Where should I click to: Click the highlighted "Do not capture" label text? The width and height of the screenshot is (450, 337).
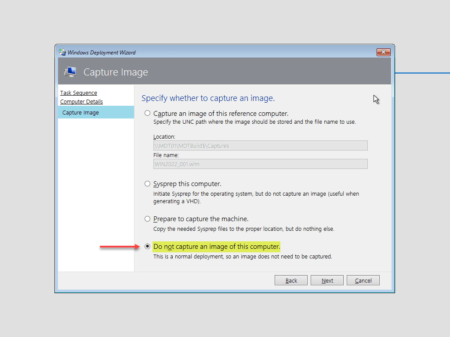[x=217, y=246]
